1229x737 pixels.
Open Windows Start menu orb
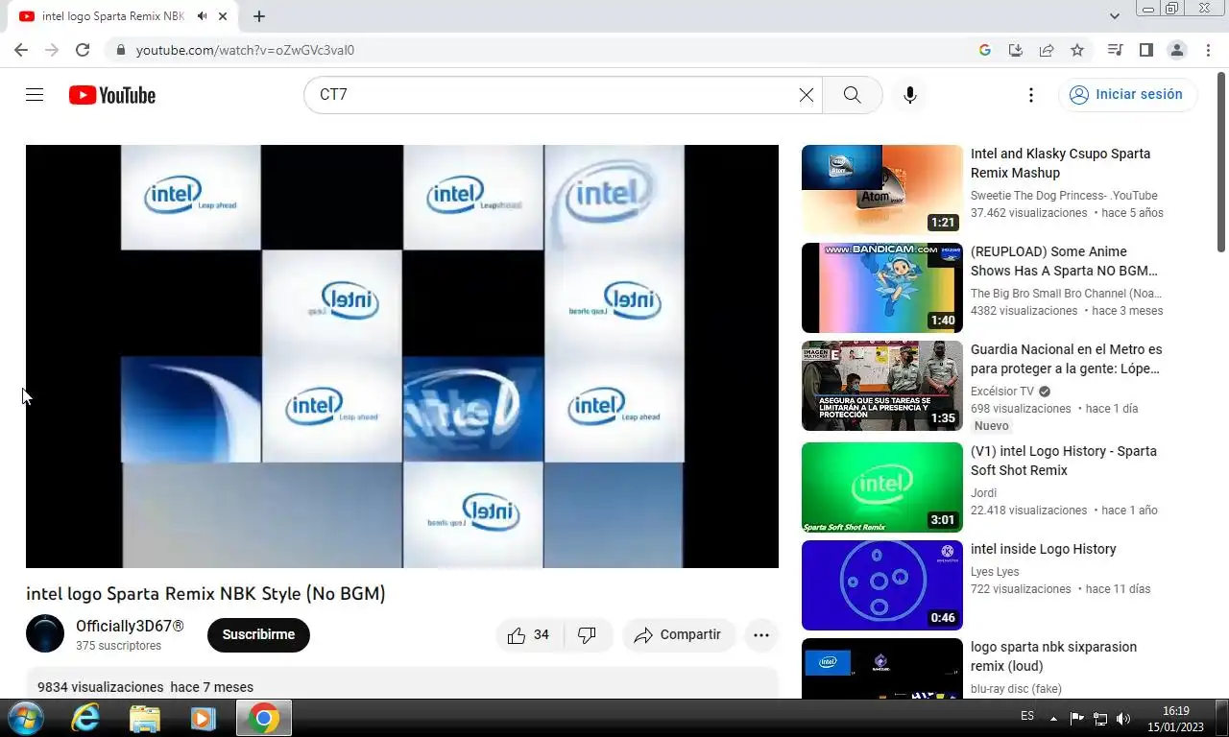click(25, 718)
